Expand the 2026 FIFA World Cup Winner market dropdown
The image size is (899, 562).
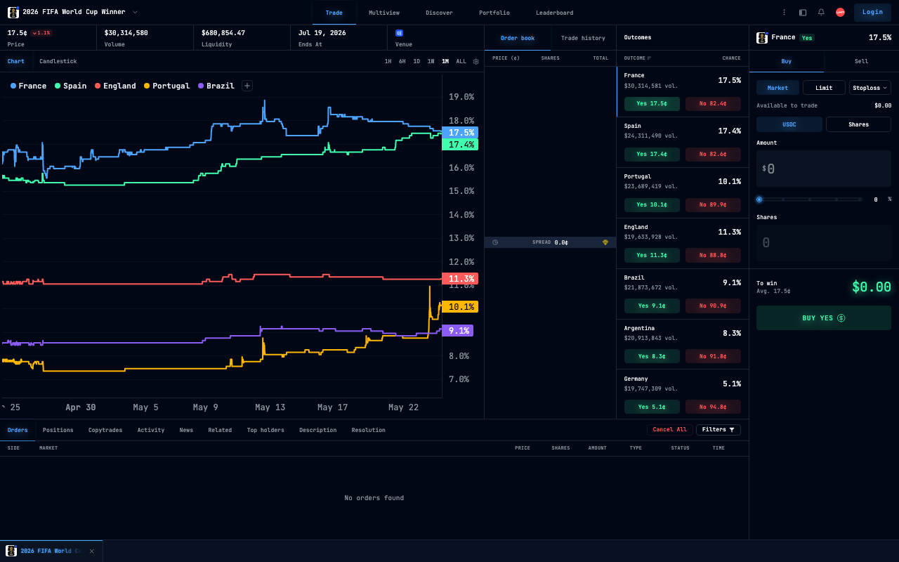point(135,12)
